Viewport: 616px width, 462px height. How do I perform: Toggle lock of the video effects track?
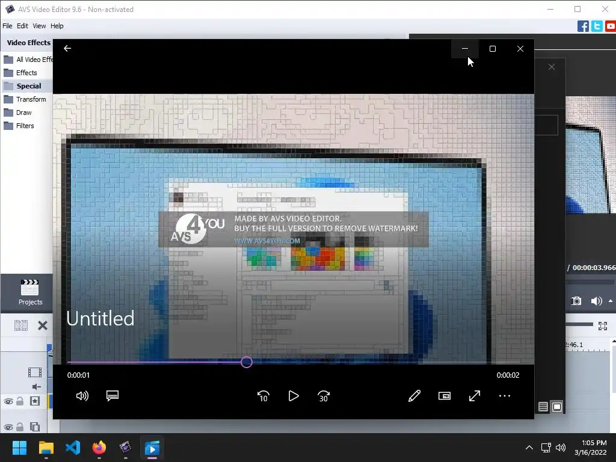20,401
